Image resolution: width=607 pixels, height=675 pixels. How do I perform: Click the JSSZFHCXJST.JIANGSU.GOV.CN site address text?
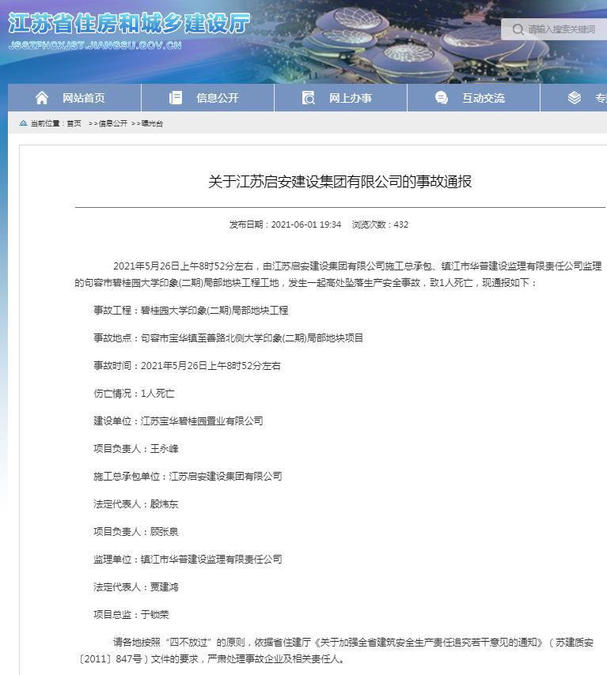(x=95, y=45)
